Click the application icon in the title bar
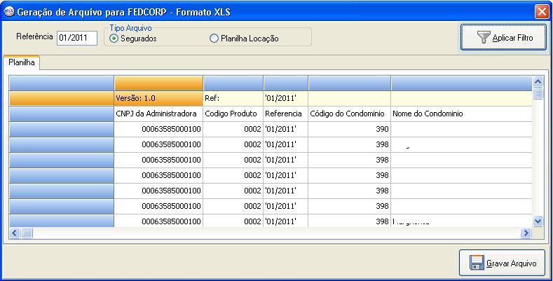The height and width of the screenshot is (281, 553). click(x=9, y=11)
